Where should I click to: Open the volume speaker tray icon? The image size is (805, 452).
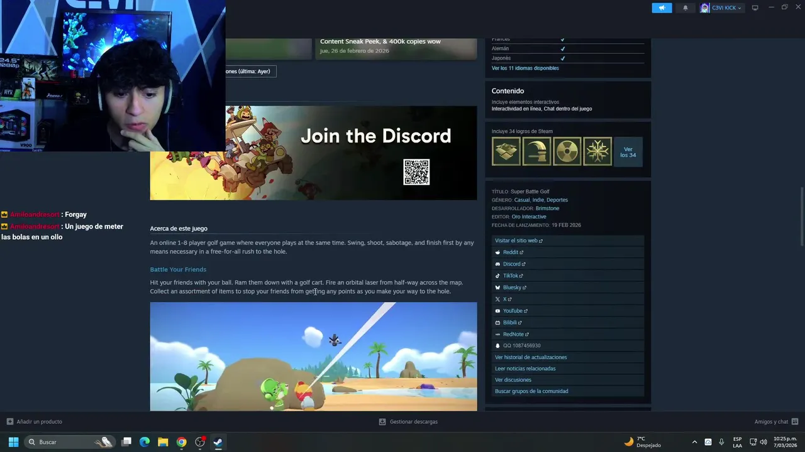[x=763, y=442]
